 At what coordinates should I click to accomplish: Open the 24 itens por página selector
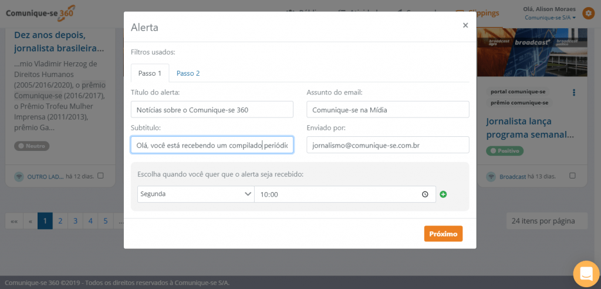(546, 221)
